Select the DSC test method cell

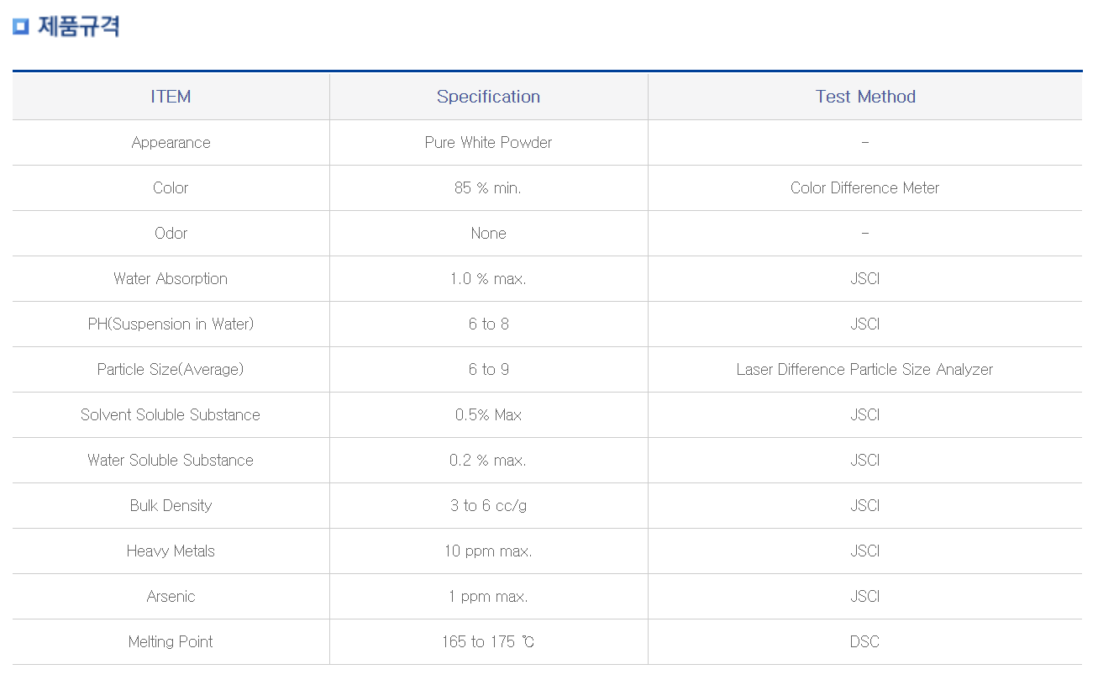(865, 642)
